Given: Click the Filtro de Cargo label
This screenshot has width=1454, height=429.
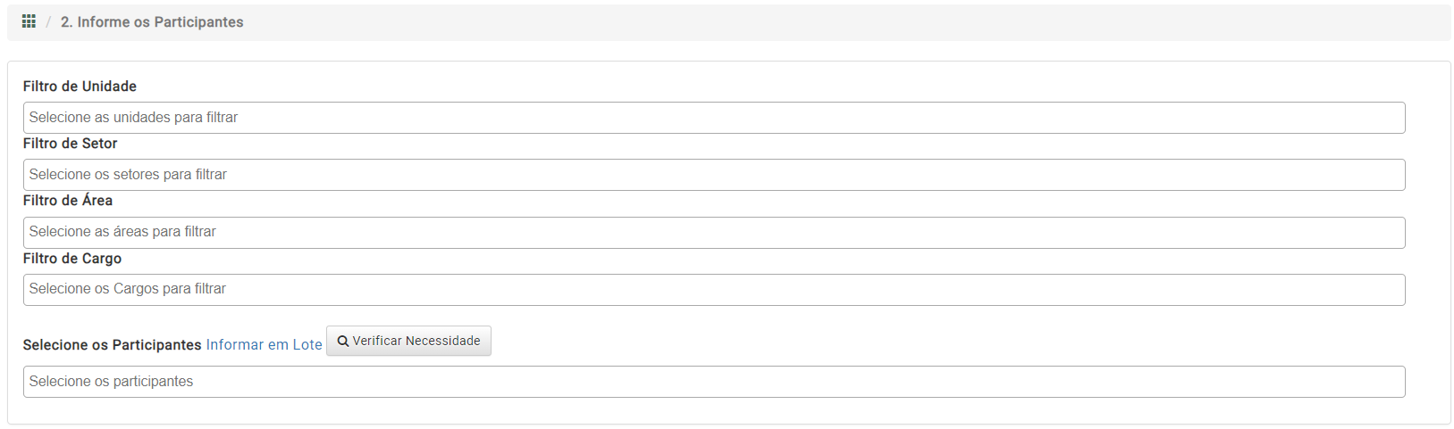Looking at the screenshot, I should pyautogui.click(x=72, y=259).
